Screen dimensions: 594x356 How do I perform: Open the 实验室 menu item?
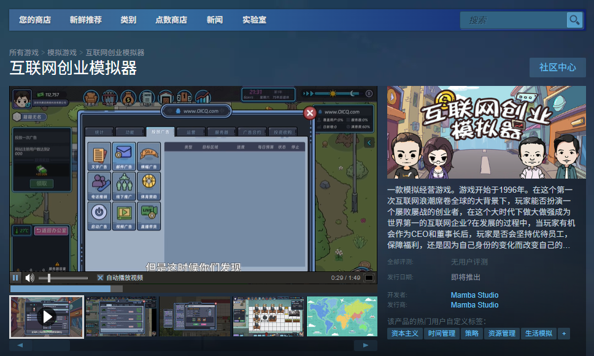(254, 20)
